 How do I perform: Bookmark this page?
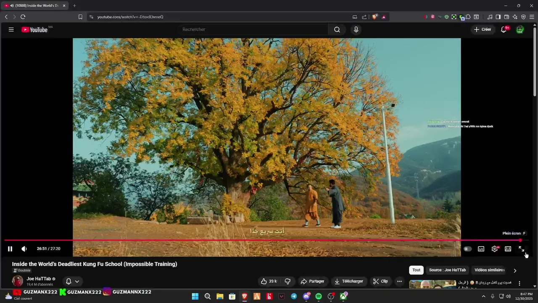click(80, 17)
